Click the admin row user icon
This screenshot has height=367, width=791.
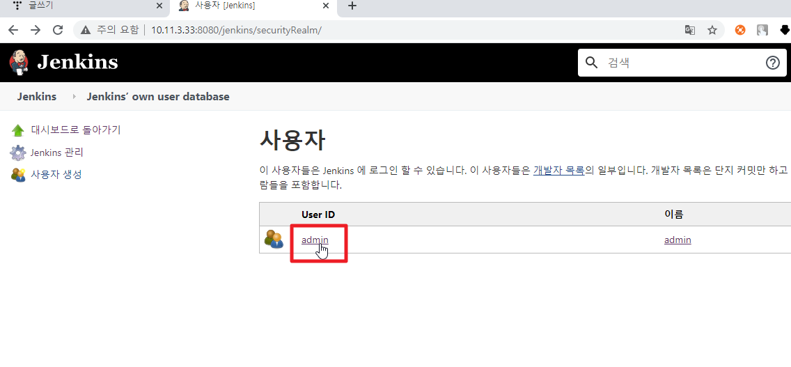pos(274,240)
